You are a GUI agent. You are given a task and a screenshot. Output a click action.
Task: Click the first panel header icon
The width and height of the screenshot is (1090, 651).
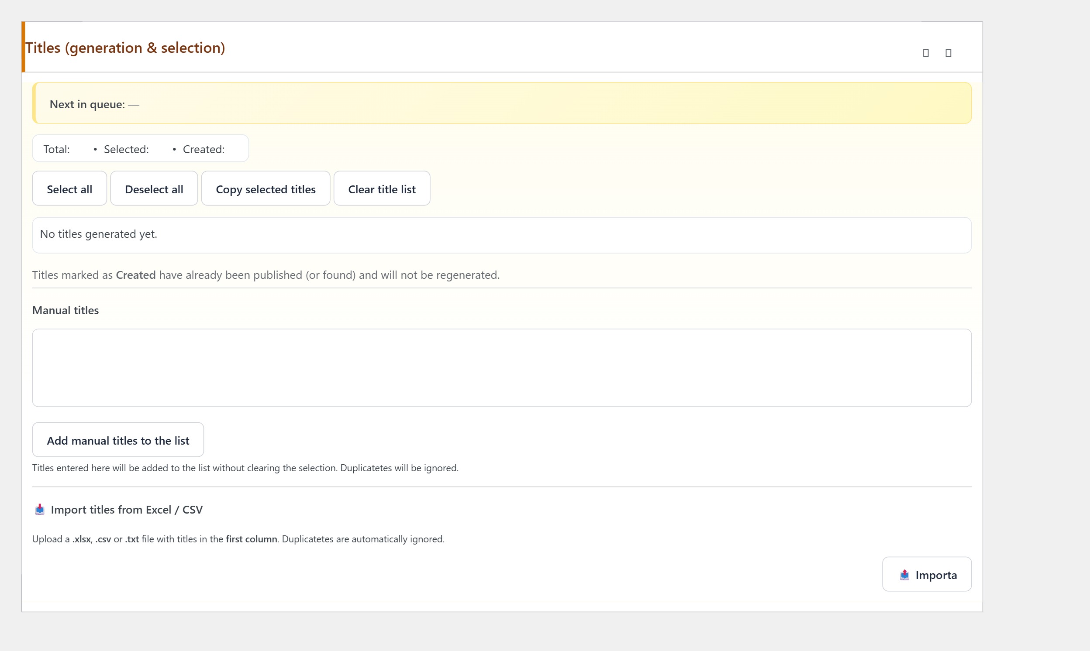(x=926, y=53)
